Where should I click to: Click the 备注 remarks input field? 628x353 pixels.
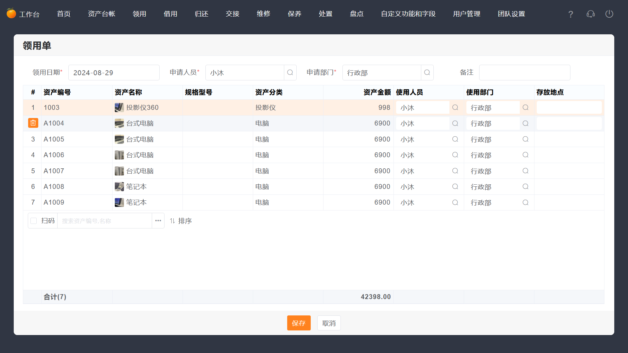point(525,73)
